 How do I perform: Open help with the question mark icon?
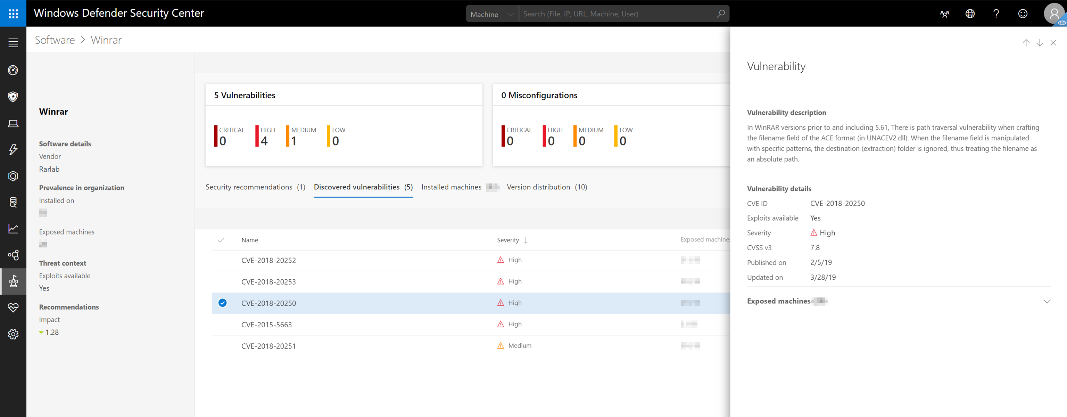click(996, 14)
